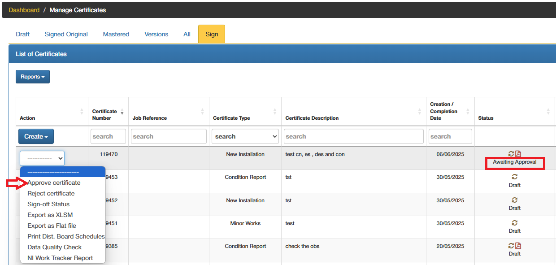Screen dimensions: 556x265
Task: Open the PDF icon for certificate 9385
Action: pos(518,246)
